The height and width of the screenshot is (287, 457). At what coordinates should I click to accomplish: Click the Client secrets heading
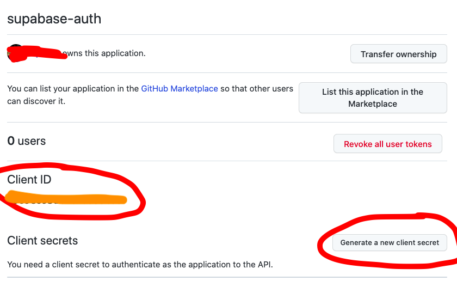(x=42, y=241)
